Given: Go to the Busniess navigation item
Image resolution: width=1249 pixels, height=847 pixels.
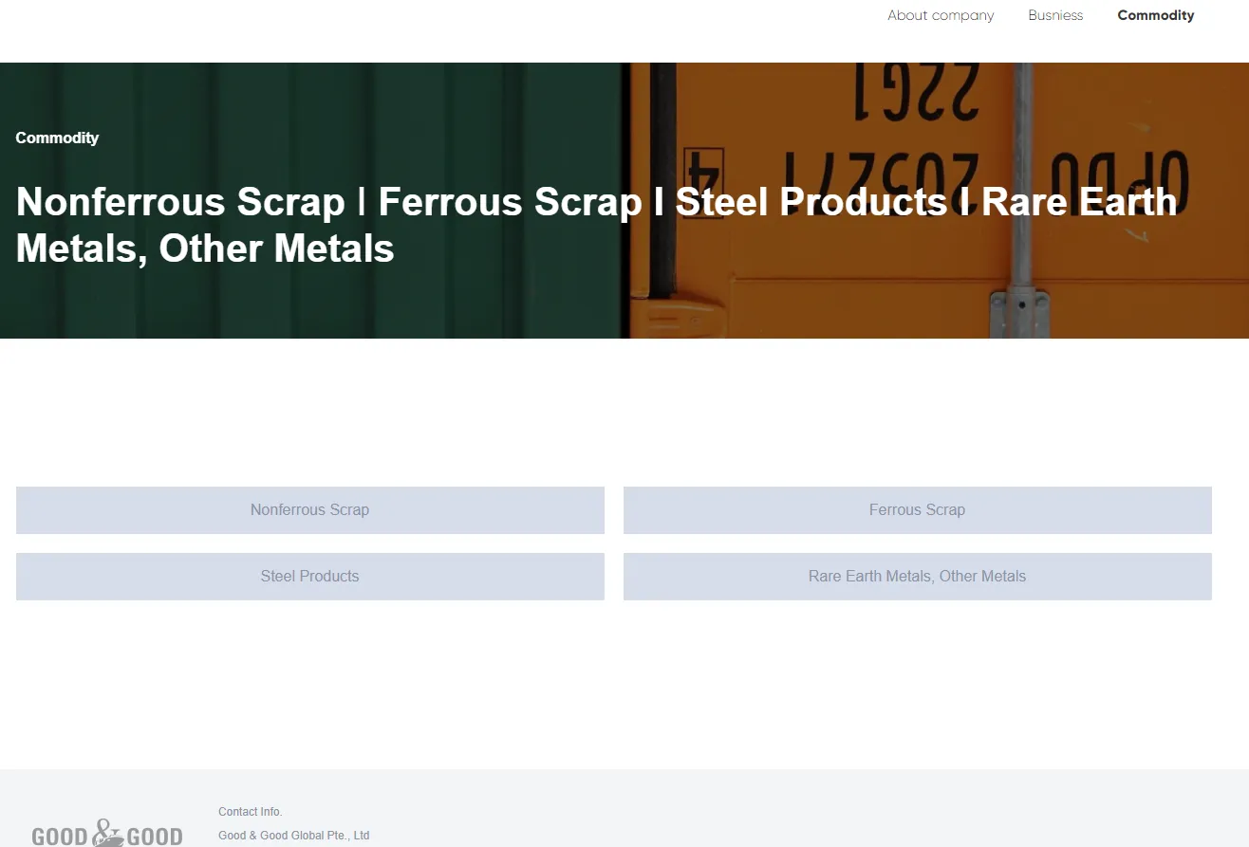Looking at the screenshot, I should 1055,15.
